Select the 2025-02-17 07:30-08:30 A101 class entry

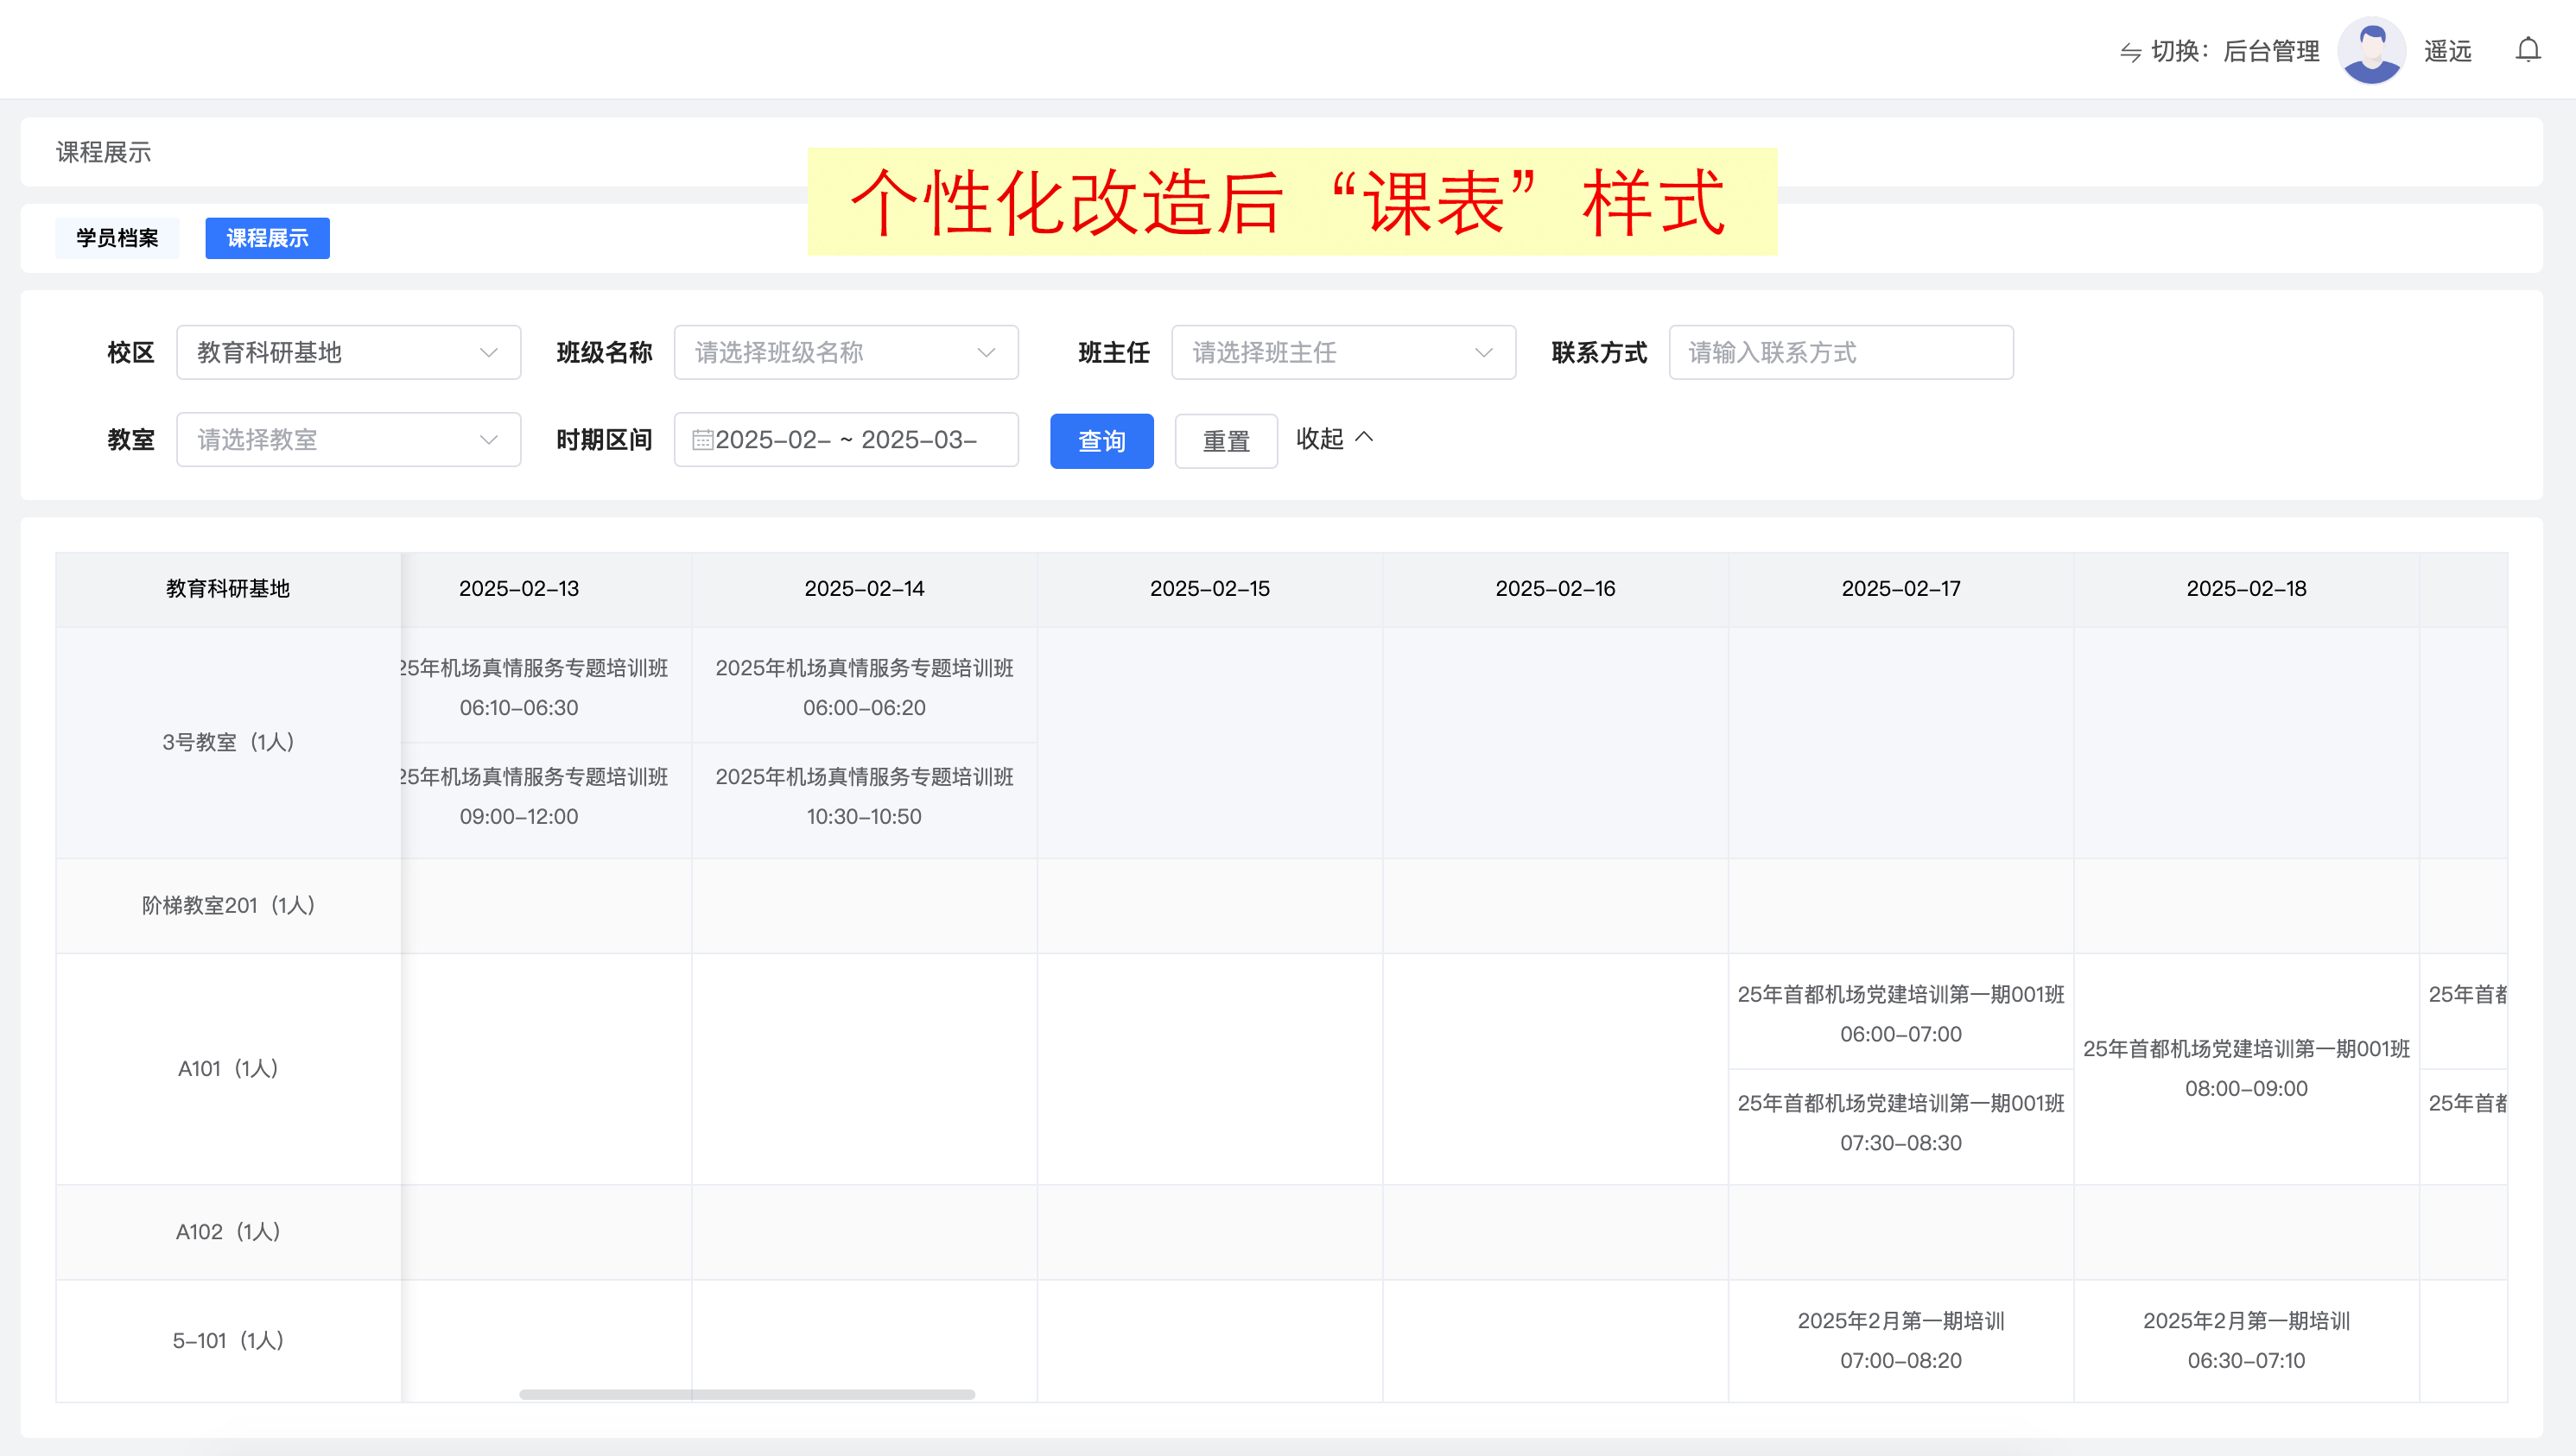(1900, 1122)
